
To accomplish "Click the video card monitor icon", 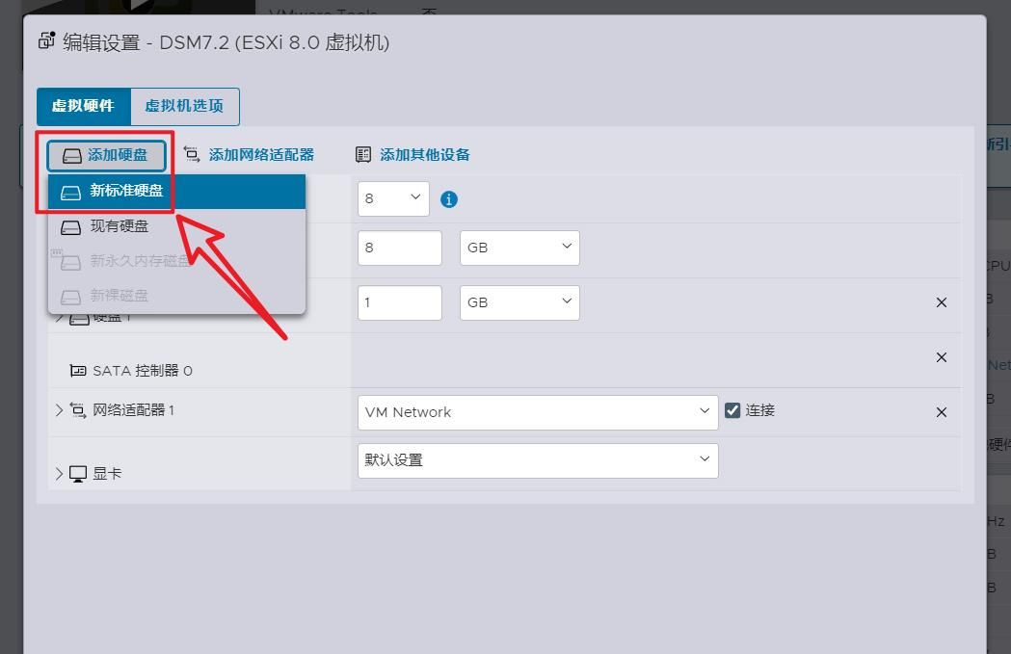I will 78,474.
